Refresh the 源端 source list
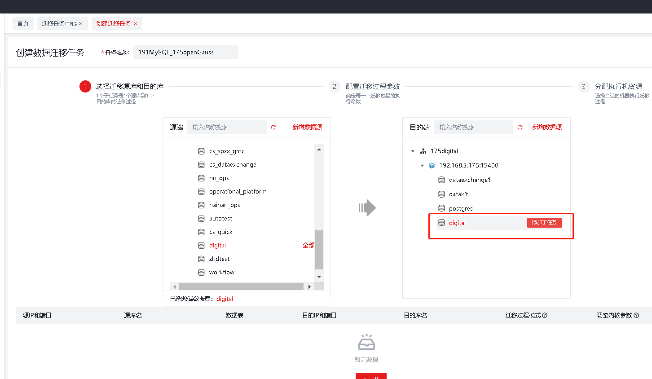 click(273, 128)
